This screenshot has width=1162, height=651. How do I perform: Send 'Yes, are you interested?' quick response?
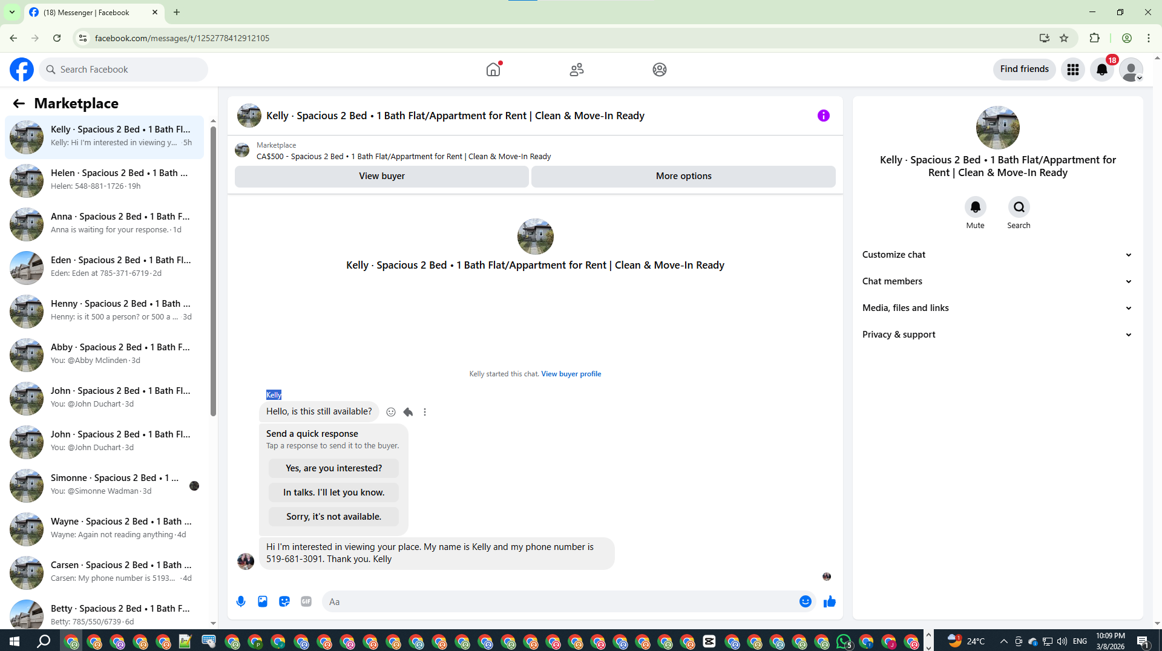tap(333, 468)
